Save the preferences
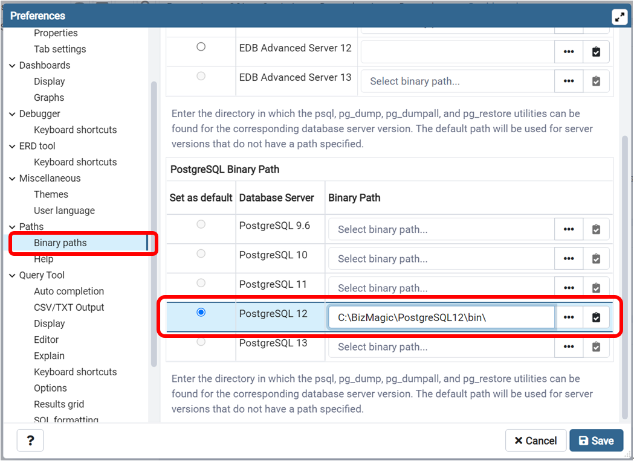 [x=596, y=440]
